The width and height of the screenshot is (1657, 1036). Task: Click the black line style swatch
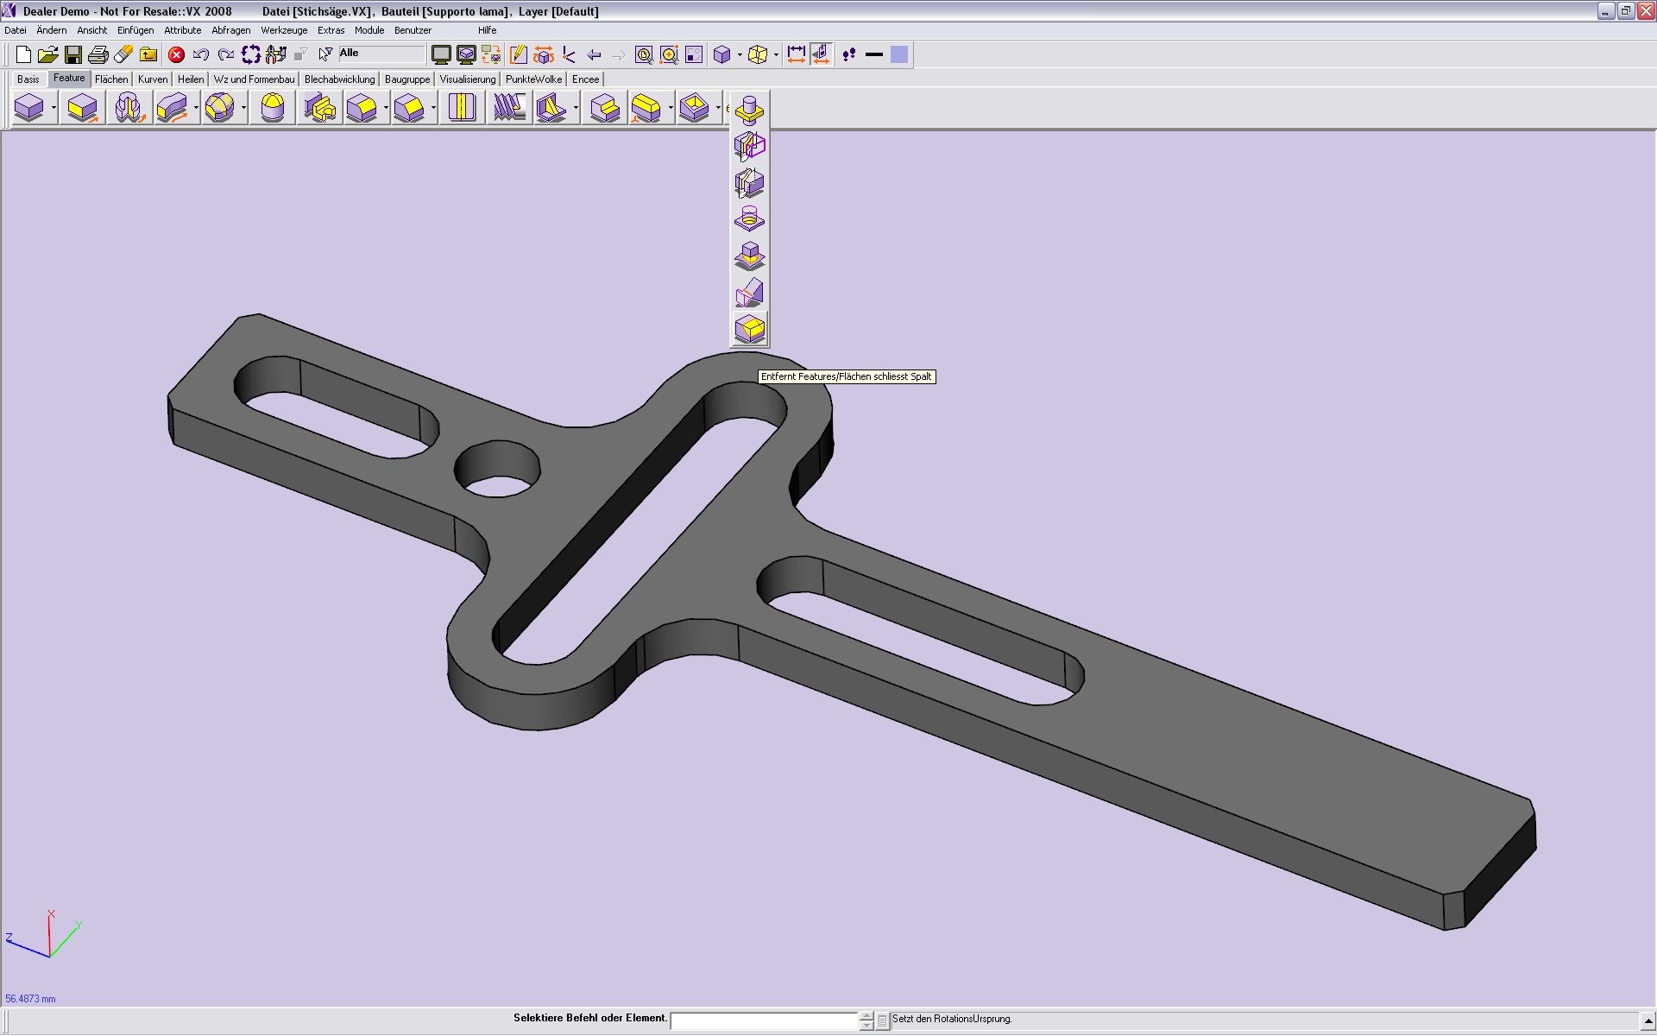874,55
